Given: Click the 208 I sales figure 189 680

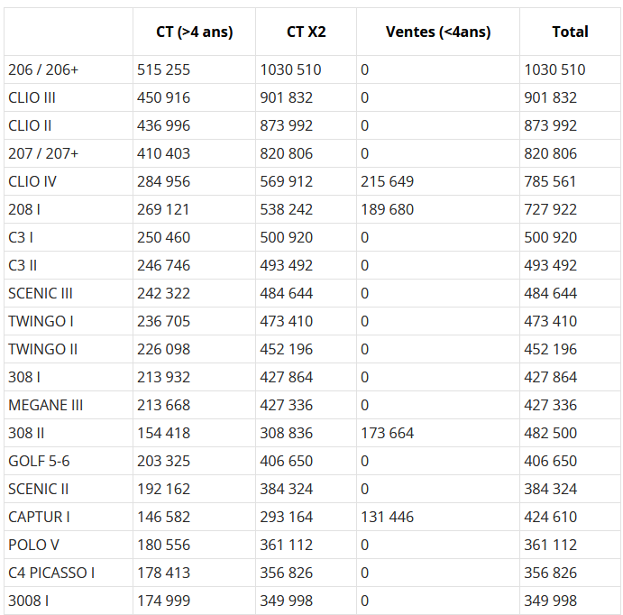Looking at the screenshot, I should coord(387,209).
